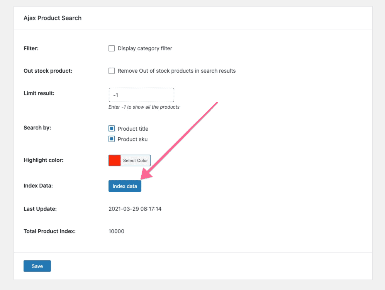Click the Limit result number field
Screen dimensions: 385x290
[141, 95]
